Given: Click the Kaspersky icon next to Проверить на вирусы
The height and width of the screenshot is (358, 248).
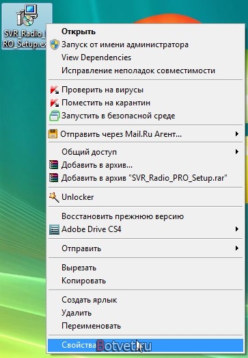Looking at the screenshot, I should tap(55, 90).
